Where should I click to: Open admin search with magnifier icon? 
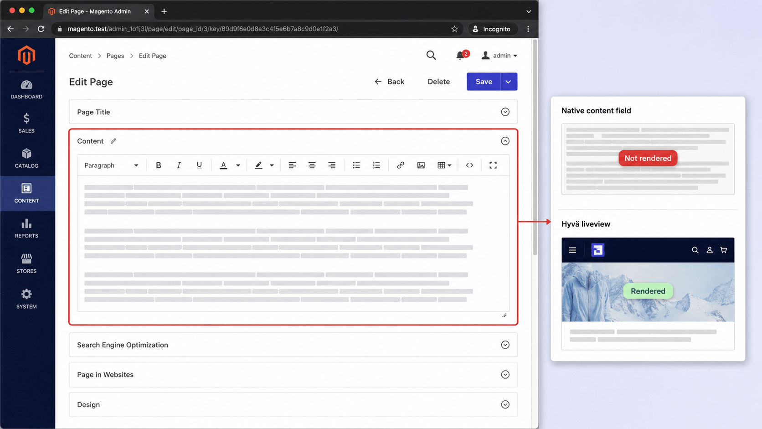(x=431, y=55)
